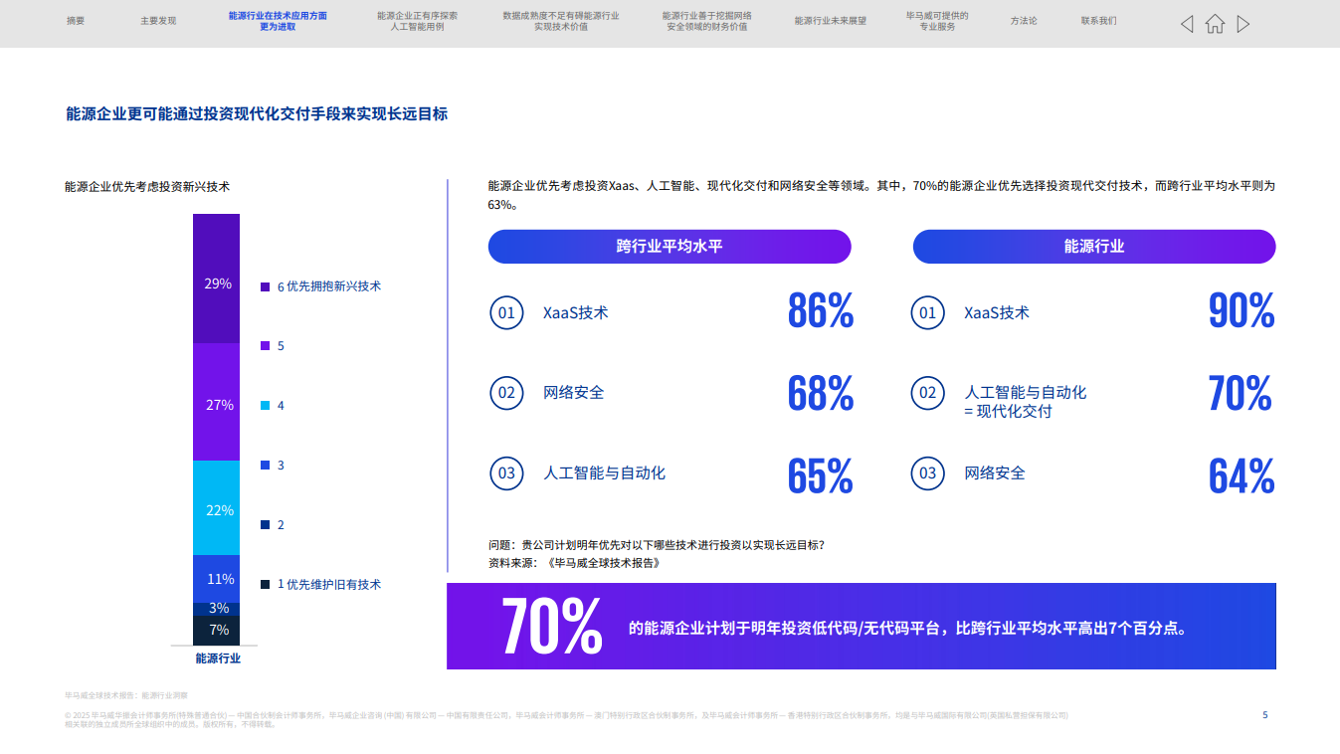The height and width of the screenshot is (754, 1340).
Task: Open the 联系我们 navigation item
Action: (x=1098, y=19)
